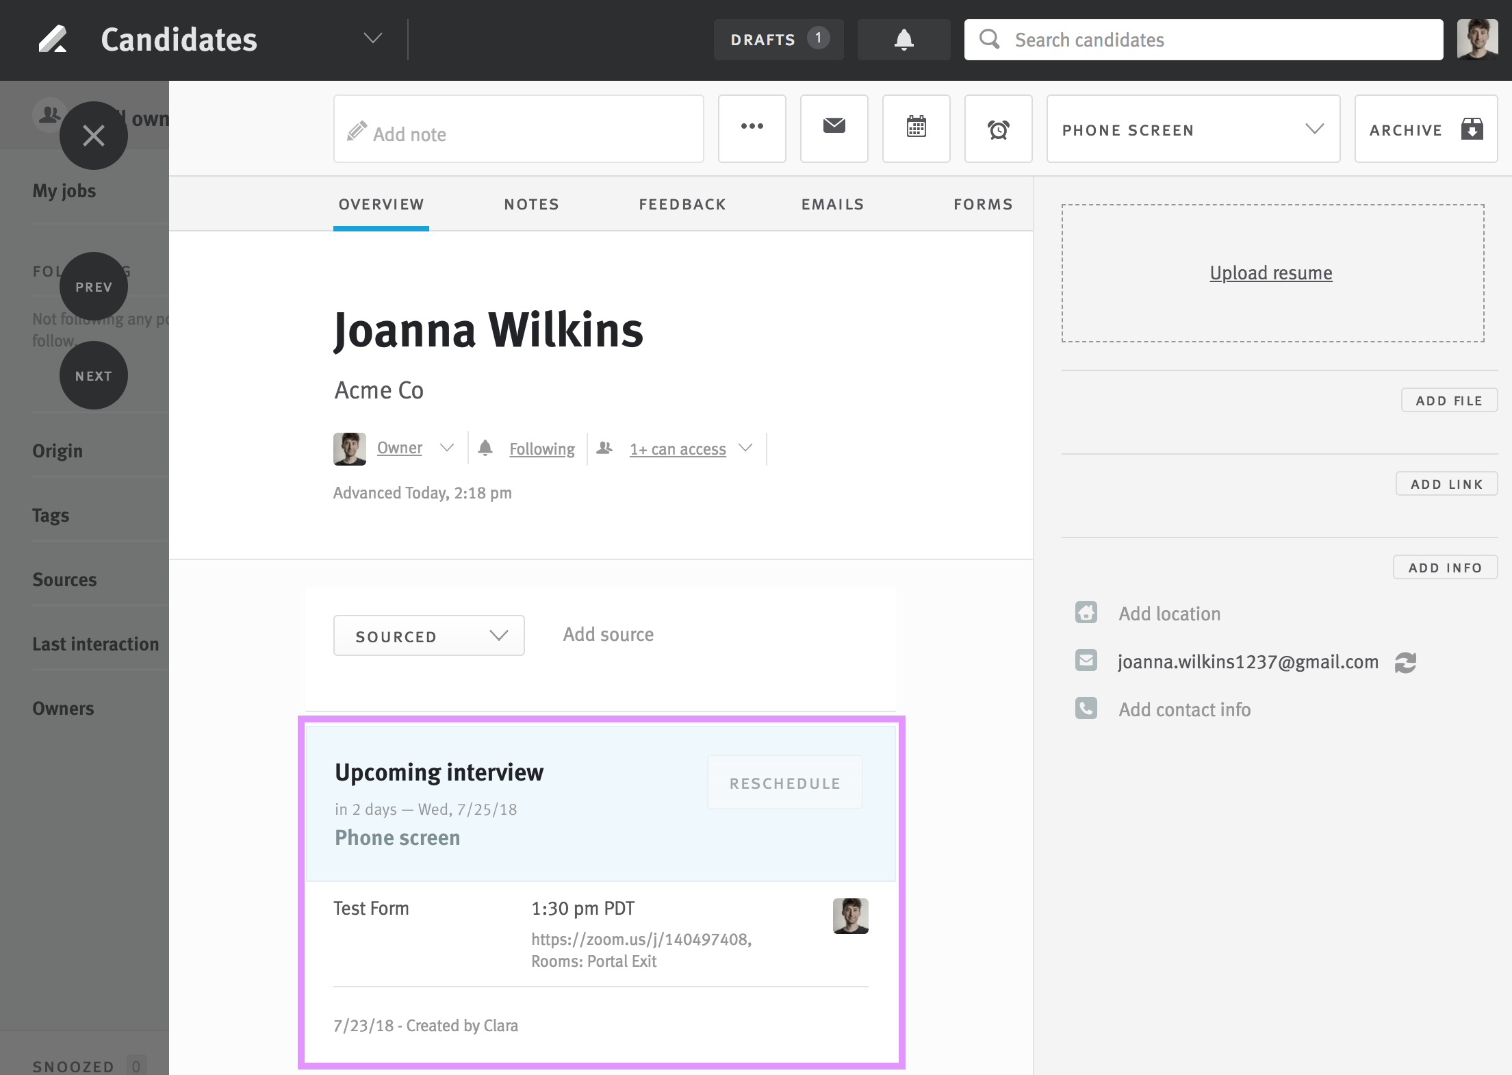Click the search magnifier icon
The image size is (1512, 1075).
[989, 39]
